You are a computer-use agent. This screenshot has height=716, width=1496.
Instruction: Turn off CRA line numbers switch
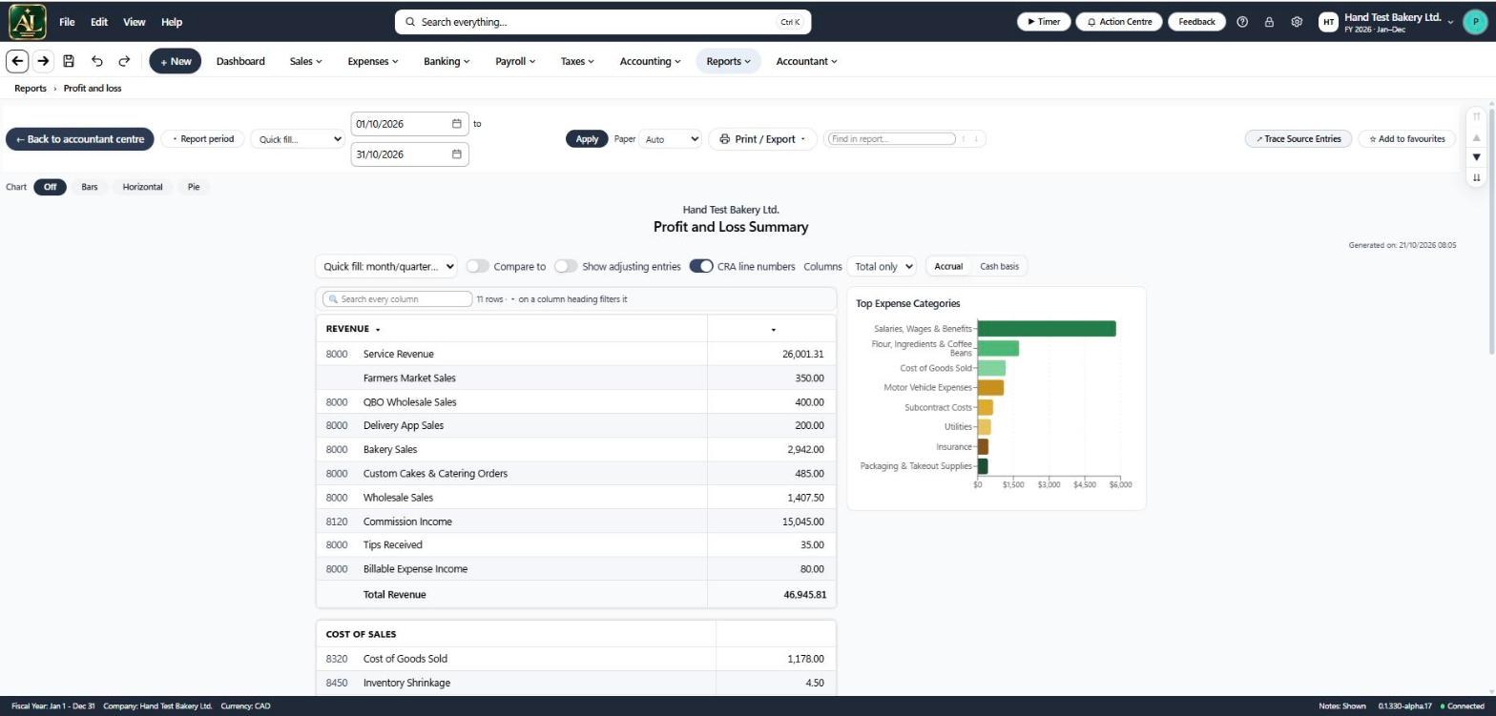(x=701, y=267)
